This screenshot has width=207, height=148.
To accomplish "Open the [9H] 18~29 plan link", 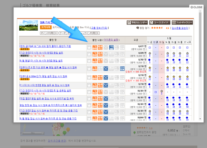I will pyautogui.click(x=45, y=46).
